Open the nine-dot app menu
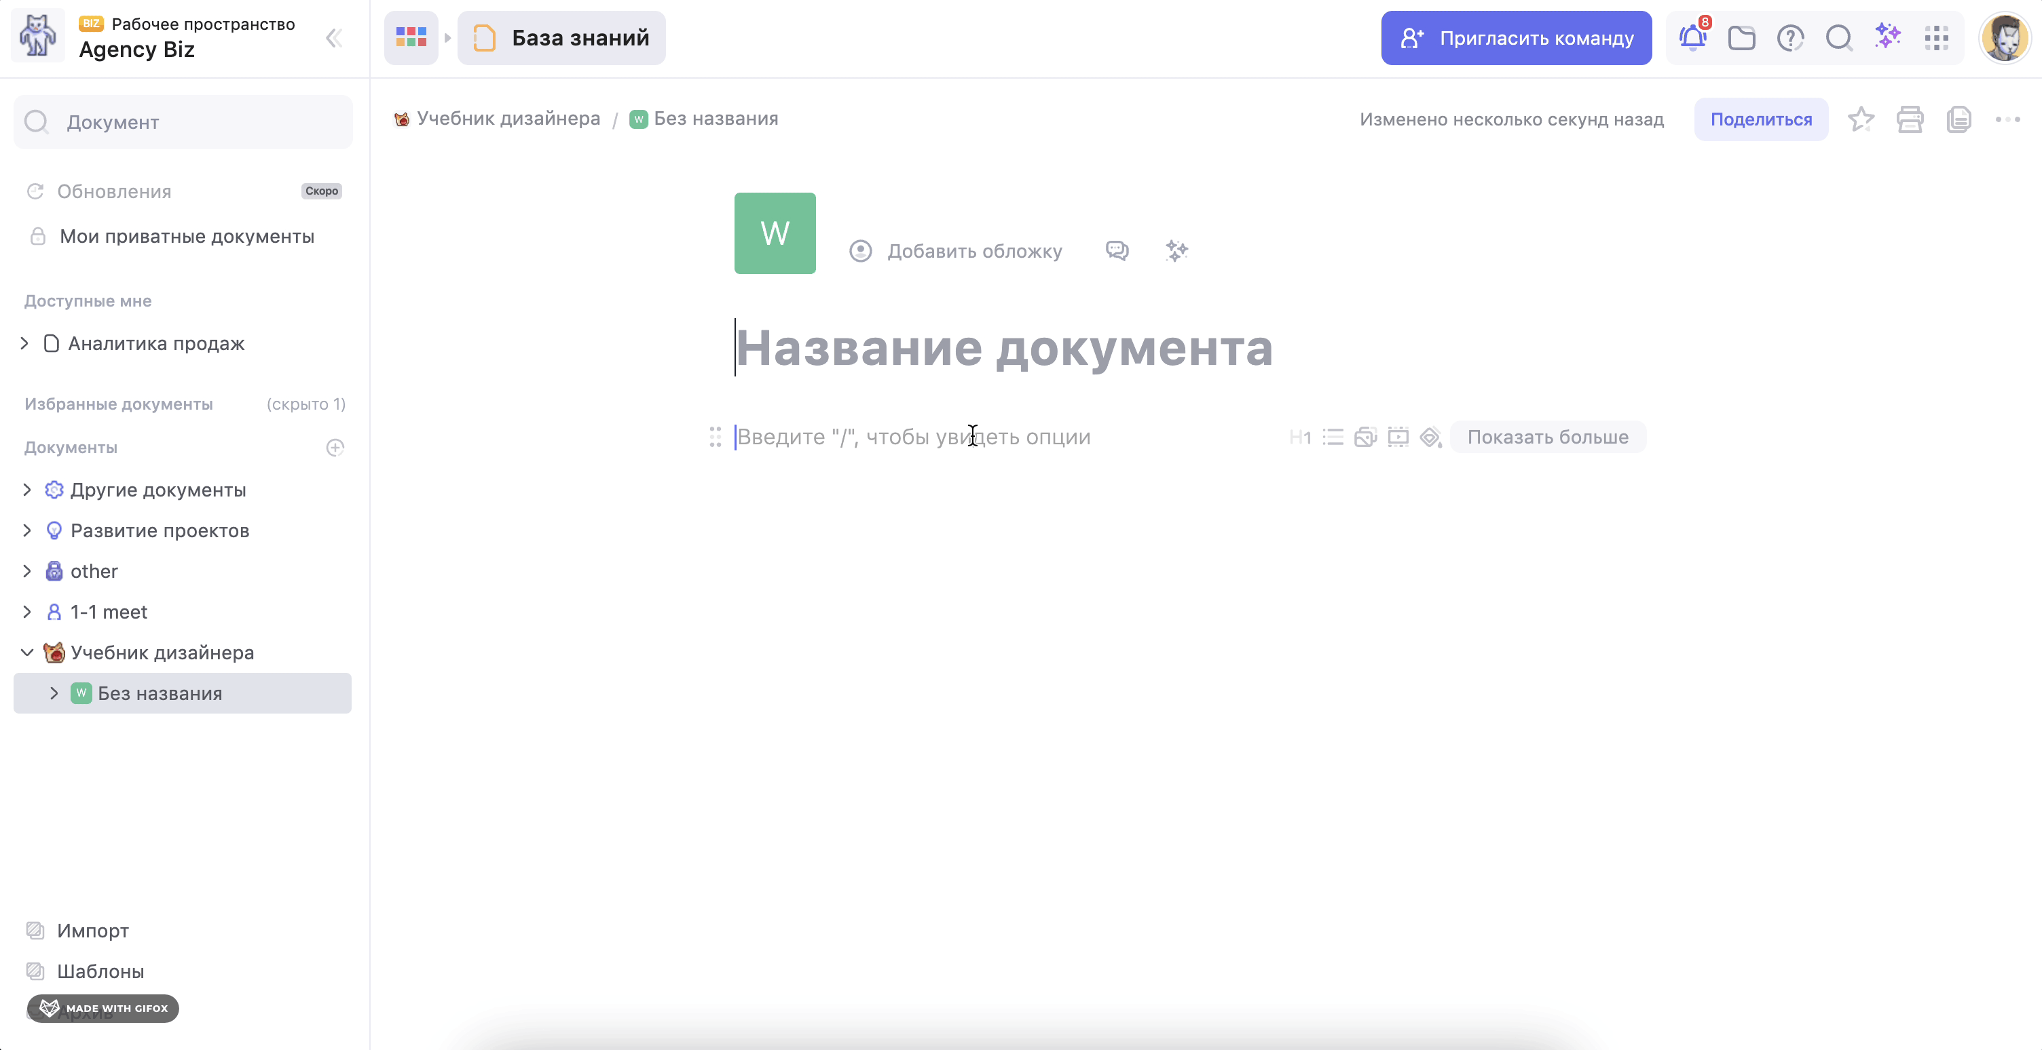 click(x=1937, y=38)
